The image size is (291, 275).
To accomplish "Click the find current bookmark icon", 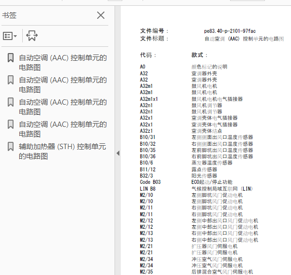I will tap(32, 36).
